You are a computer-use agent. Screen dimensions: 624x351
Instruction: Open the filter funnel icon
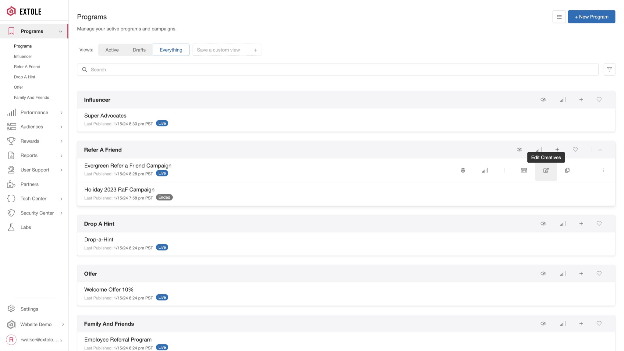609,70
